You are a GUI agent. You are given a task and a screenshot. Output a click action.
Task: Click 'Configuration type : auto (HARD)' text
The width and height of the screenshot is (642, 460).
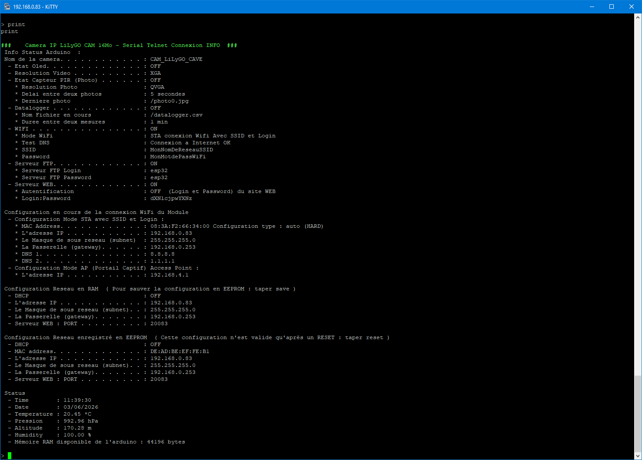tap(268, 226)
